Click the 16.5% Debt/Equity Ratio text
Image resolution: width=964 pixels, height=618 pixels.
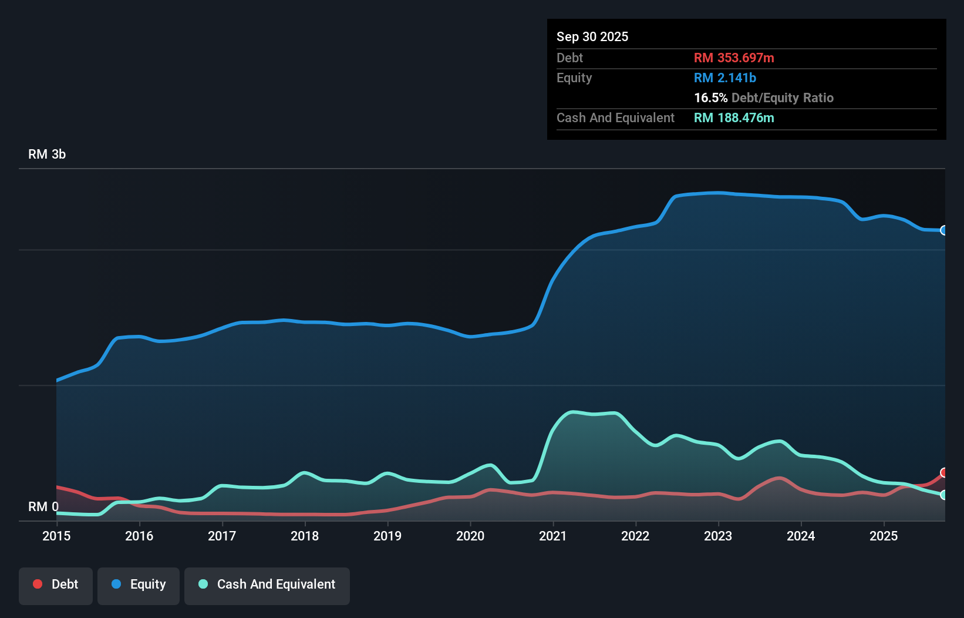click(764, 98)
